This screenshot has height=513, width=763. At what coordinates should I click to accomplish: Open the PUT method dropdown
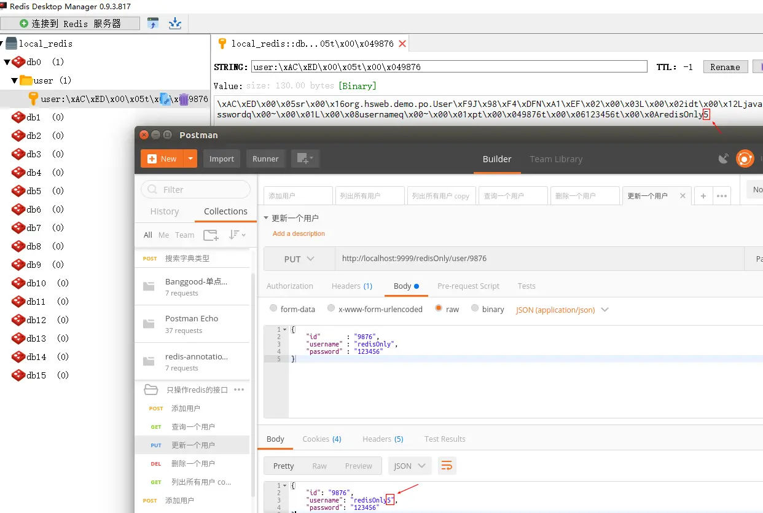(299, 259)
